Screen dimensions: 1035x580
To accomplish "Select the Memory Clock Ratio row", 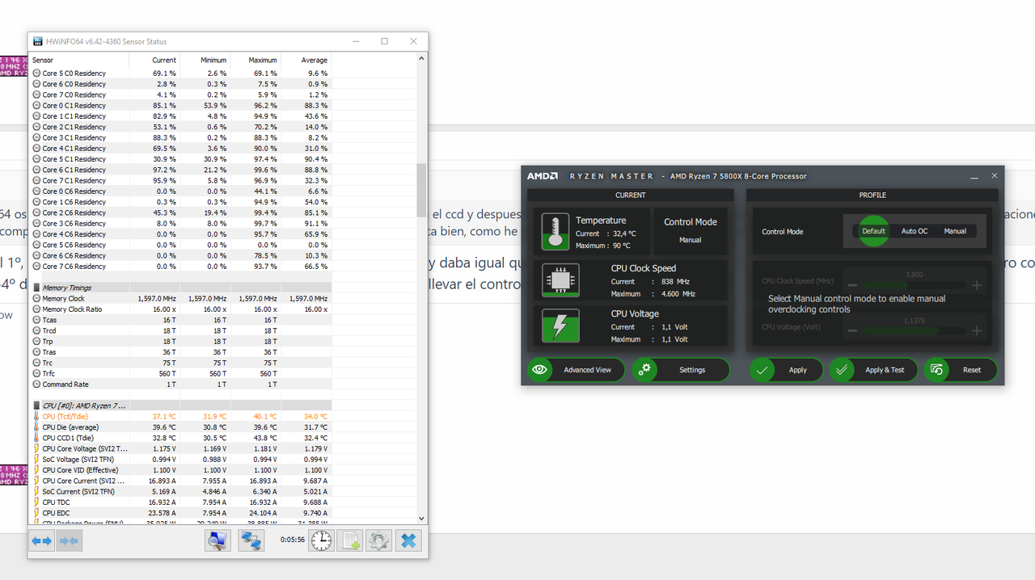I will (180, 309).
